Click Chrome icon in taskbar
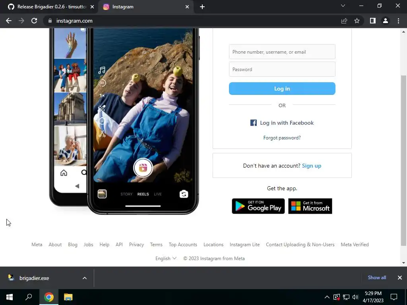Image resolution: width=407 pixels, height=305 pixels. 49,297
